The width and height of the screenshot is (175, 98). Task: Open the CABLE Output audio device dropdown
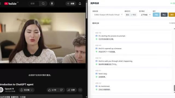coord(108,15)
